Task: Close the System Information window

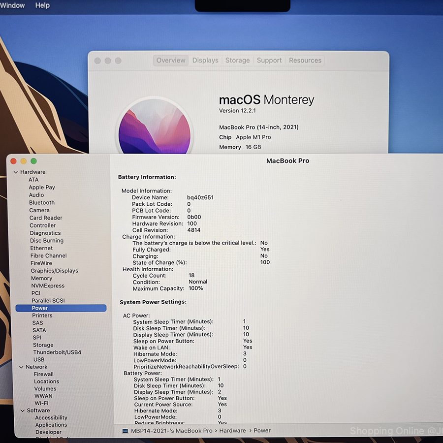Action: (13, 161)
